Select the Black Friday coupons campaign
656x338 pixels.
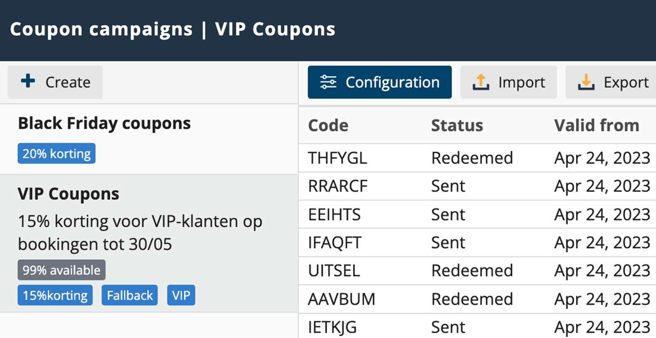click(104, 124)
